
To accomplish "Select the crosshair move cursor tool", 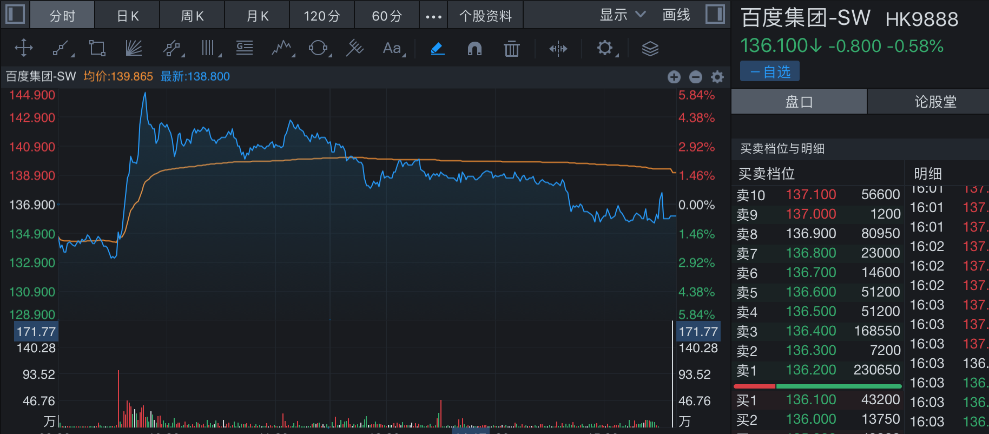I will [24, 49].
